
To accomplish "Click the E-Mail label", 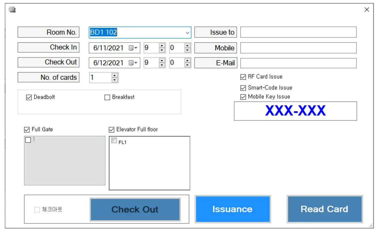I will (x=215, y=63).
